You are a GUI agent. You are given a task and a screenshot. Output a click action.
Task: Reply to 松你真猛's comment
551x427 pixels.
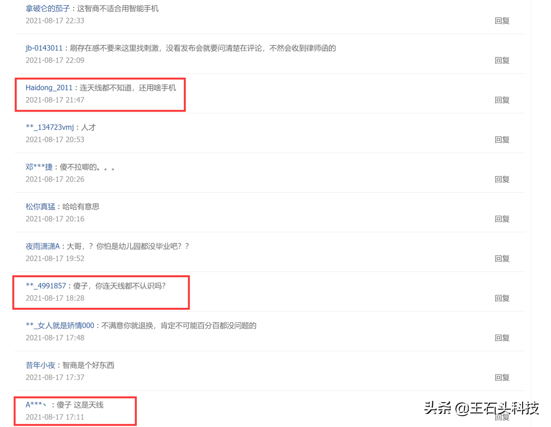point(502,219)
